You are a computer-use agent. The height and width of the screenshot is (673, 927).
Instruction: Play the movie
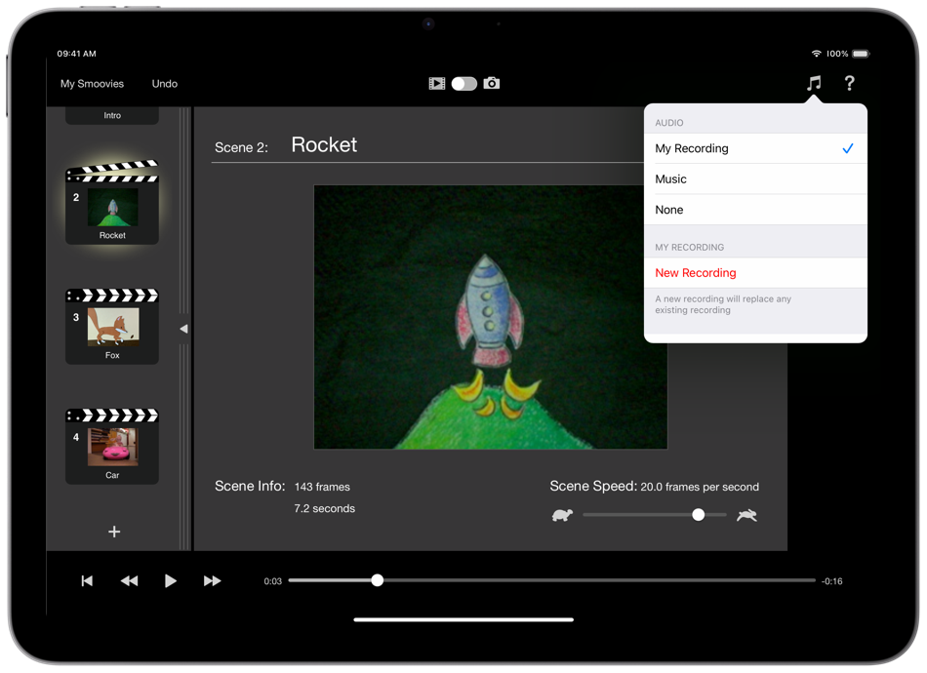(170, 580)
